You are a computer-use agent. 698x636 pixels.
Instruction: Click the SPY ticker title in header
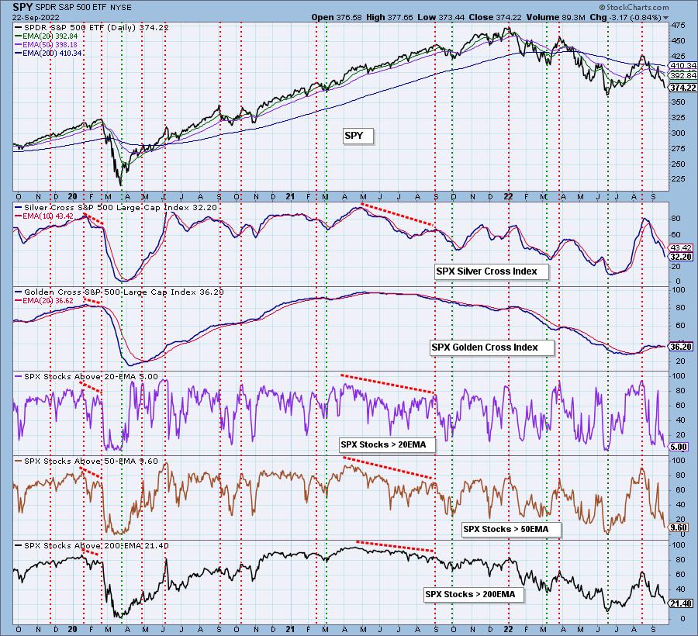(x=22, y=7)
